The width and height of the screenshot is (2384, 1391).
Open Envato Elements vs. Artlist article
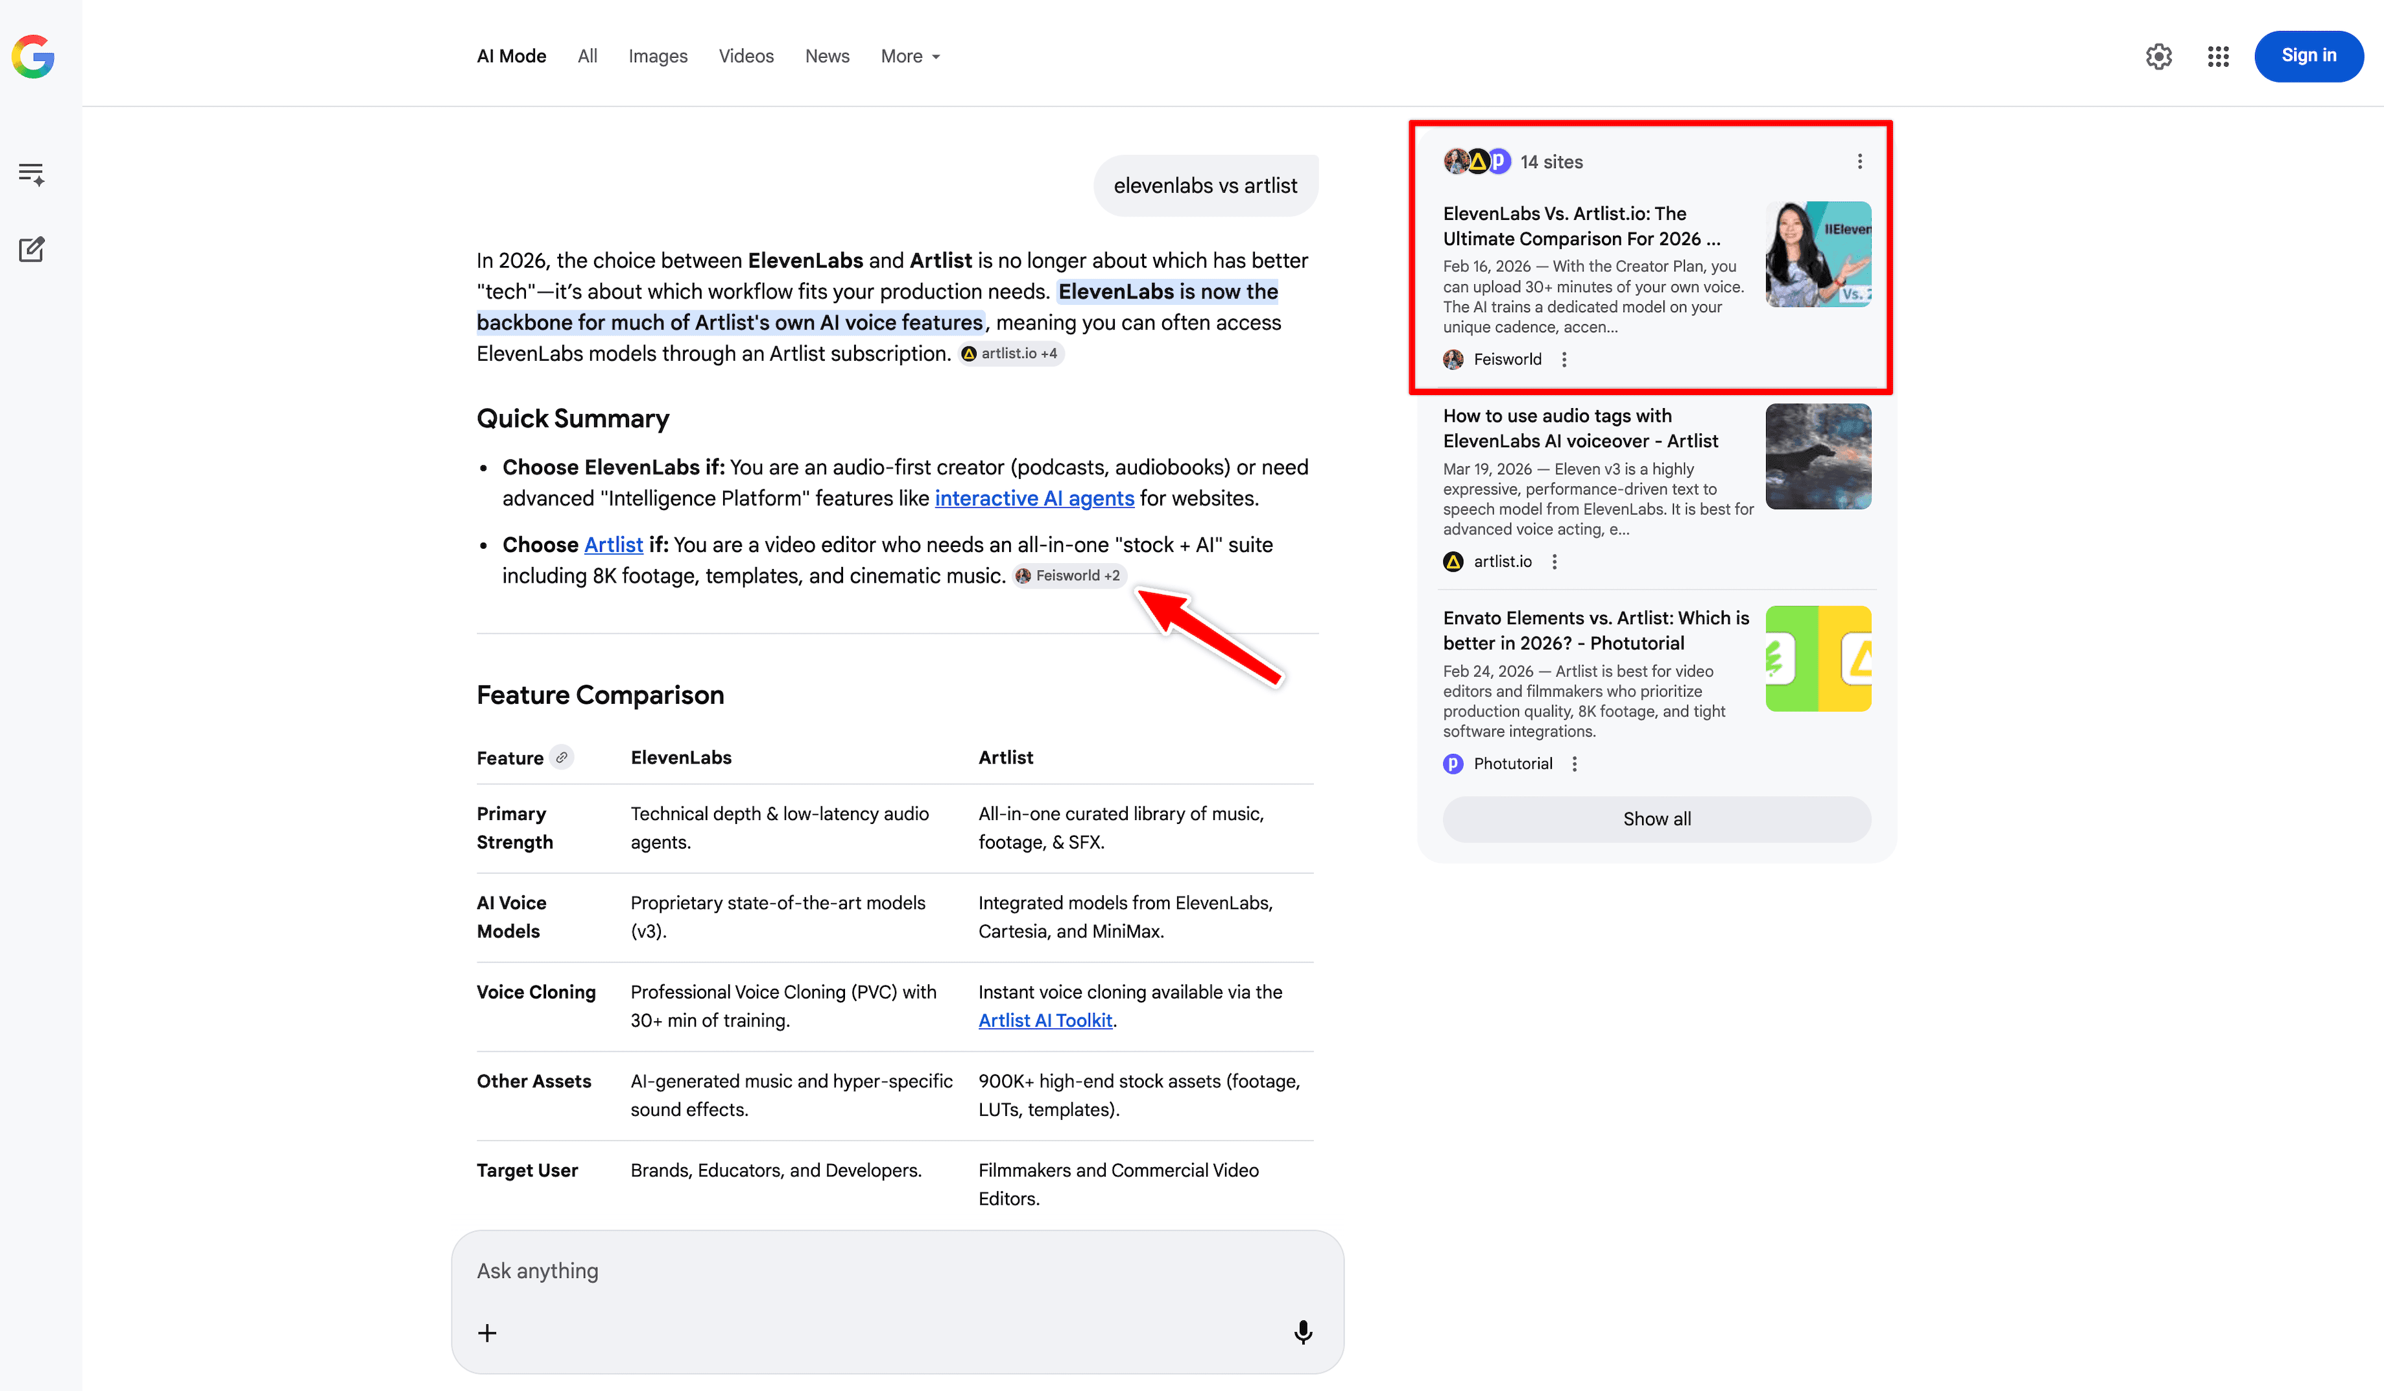point(1596,630)
